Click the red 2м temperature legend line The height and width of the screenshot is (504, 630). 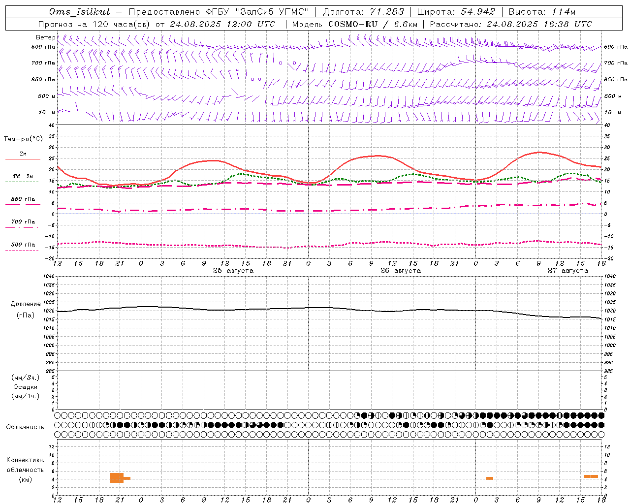point(23,159)
